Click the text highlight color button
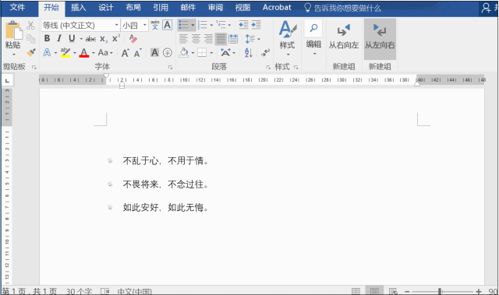The width and height of the screenshot is (499, 295). pyautogui.click(x=65, y=53)
